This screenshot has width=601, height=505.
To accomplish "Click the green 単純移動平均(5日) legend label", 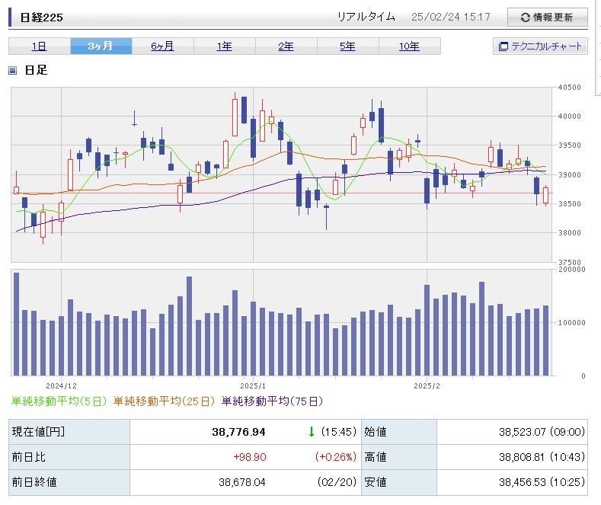I will pos(60,401).
